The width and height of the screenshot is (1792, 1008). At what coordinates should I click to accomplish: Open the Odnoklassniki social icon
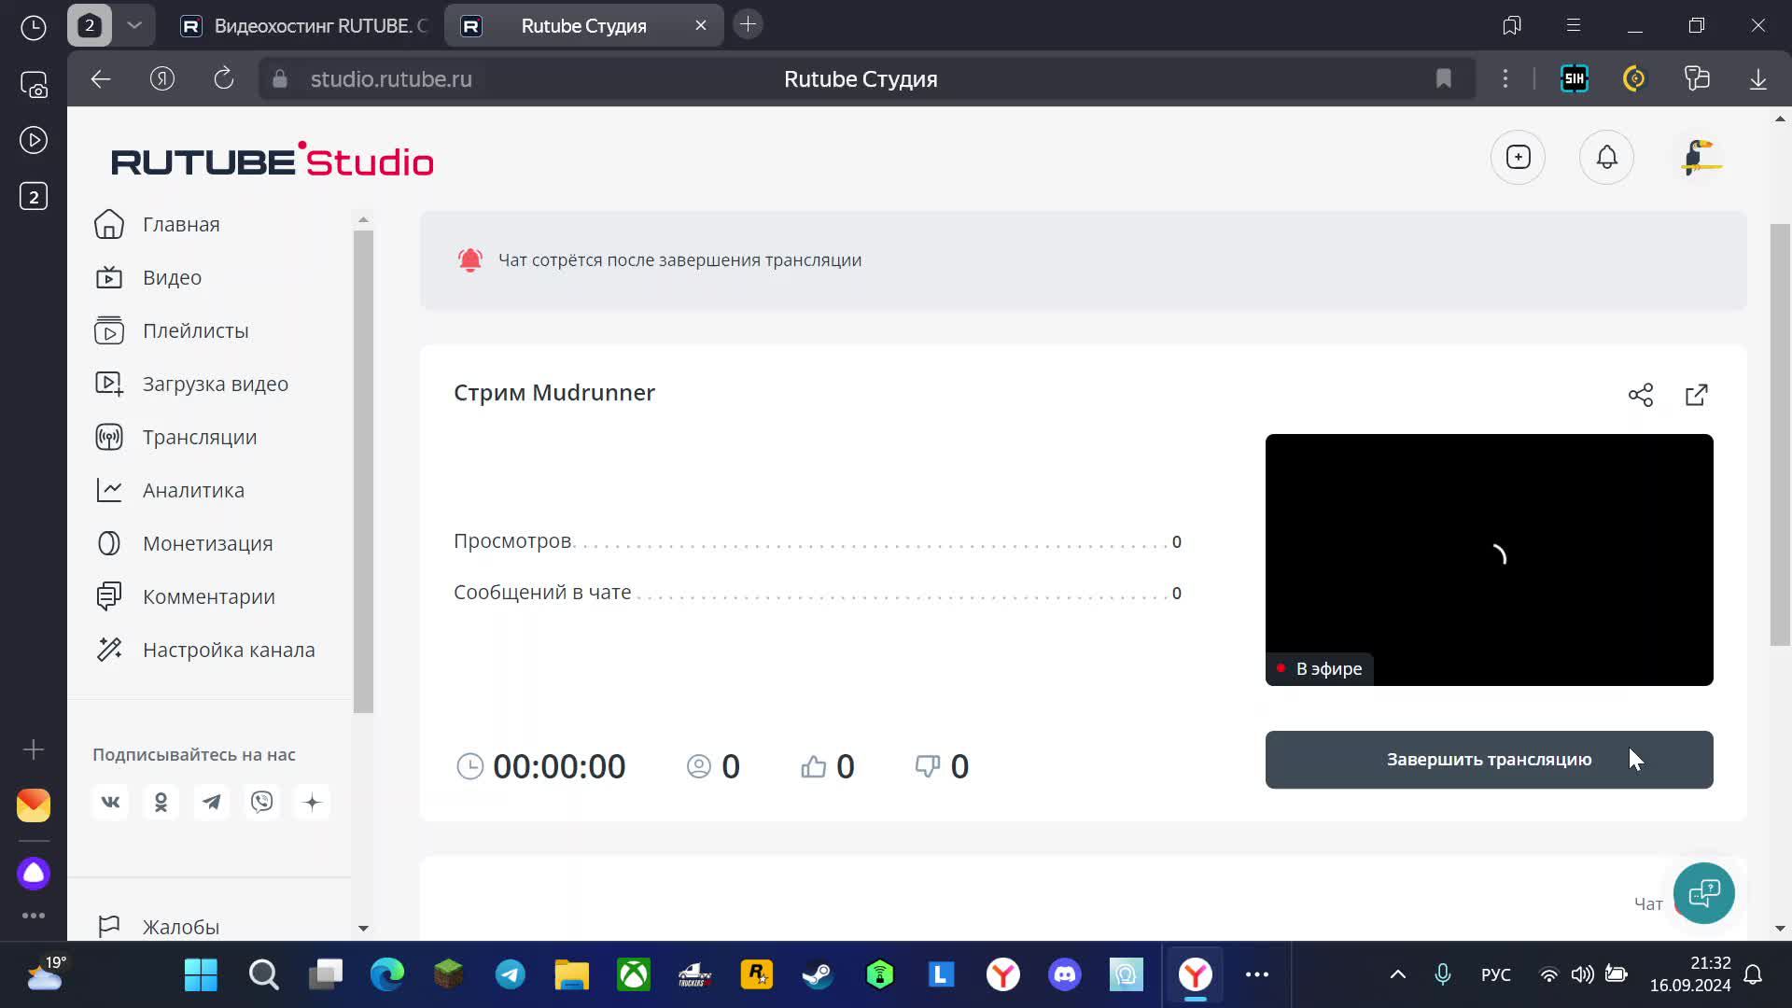[161, 802]
